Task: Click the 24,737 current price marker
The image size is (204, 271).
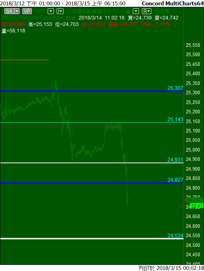Action: (194, 200)
